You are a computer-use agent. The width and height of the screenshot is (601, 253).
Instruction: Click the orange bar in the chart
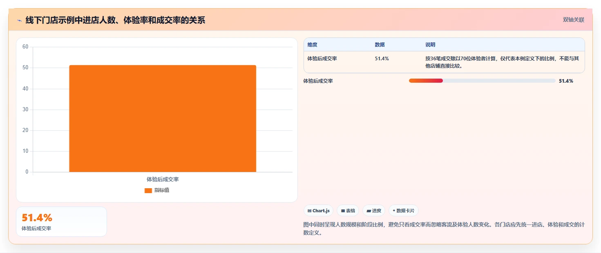point(163,119)
